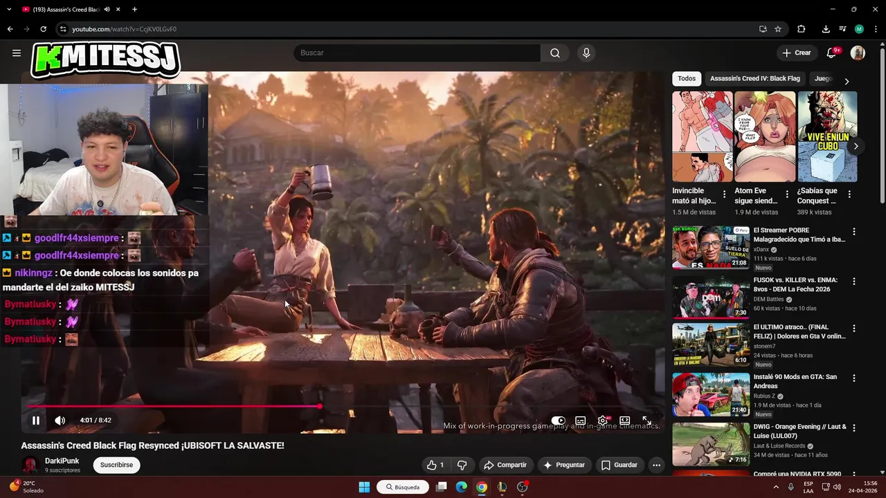Open YouTube notifications bell

click(x=832, y=53)
